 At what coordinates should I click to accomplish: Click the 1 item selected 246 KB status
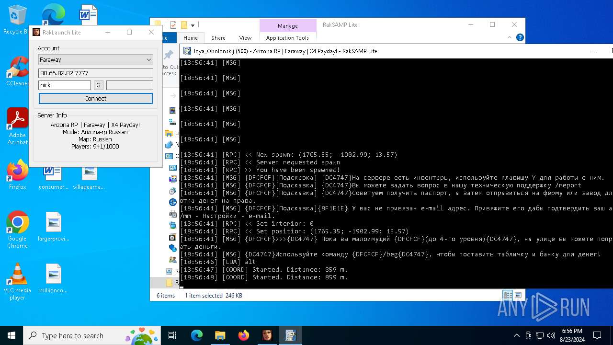(x=214, y=296)
